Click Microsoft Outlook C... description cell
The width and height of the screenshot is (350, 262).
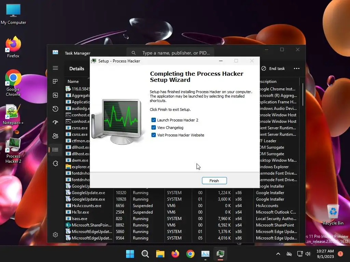click(276, 212)
